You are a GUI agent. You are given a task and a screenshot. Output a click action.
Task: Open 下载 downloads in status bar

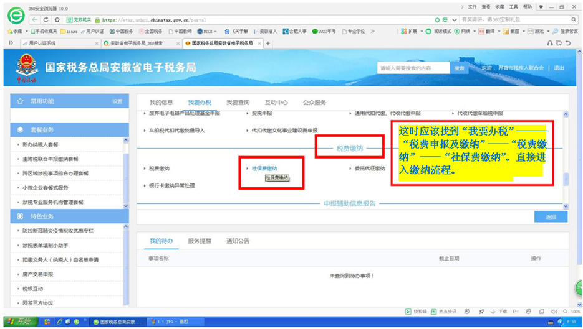point(499,312)
